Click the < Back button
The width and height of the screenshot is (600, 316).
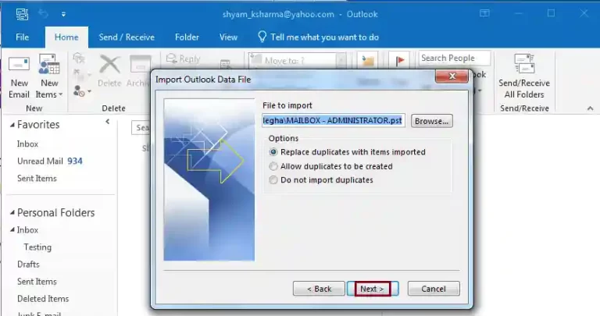click(319, 289)
